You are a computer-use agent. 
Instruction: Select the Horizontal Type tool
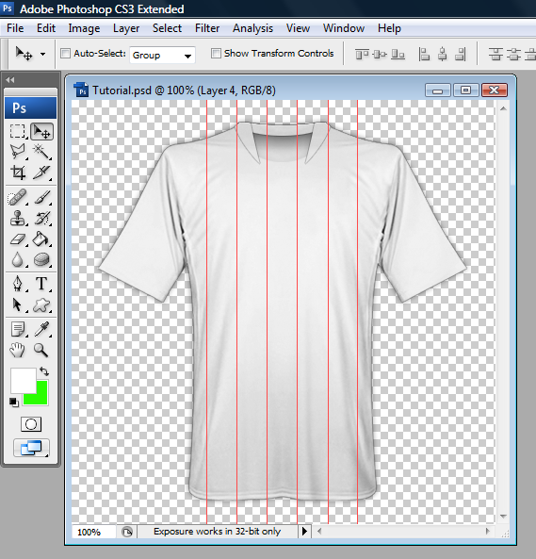point(41,284)
